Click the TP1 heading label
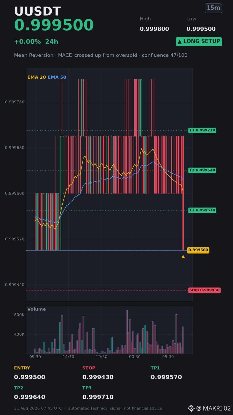 click(x=155, y=368)
